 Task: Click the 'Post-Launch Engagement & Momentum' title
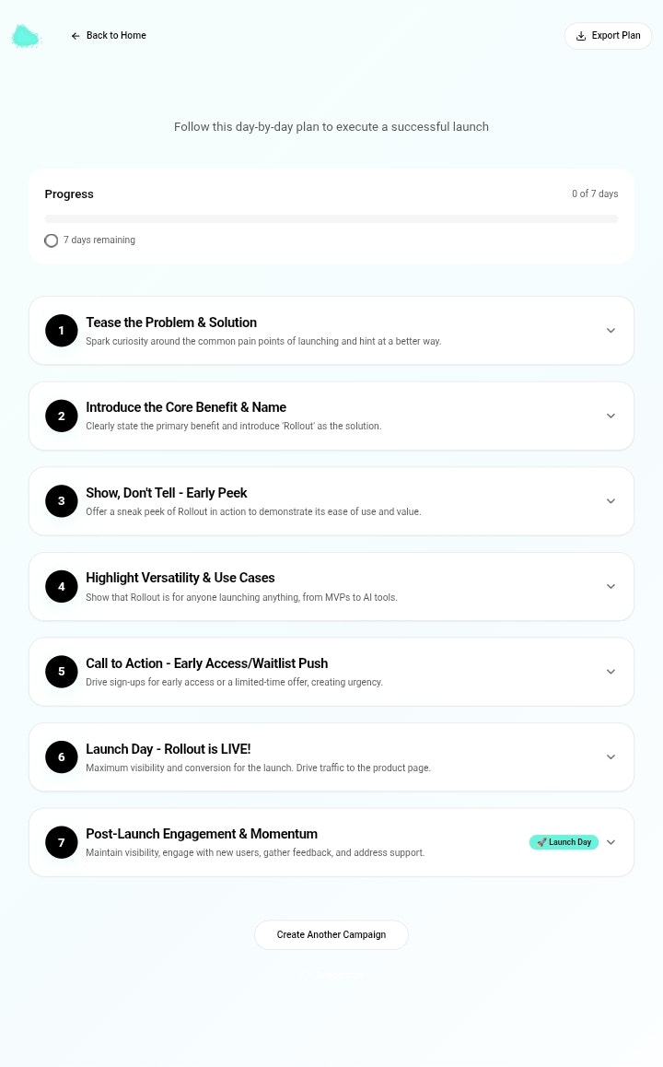202,834
